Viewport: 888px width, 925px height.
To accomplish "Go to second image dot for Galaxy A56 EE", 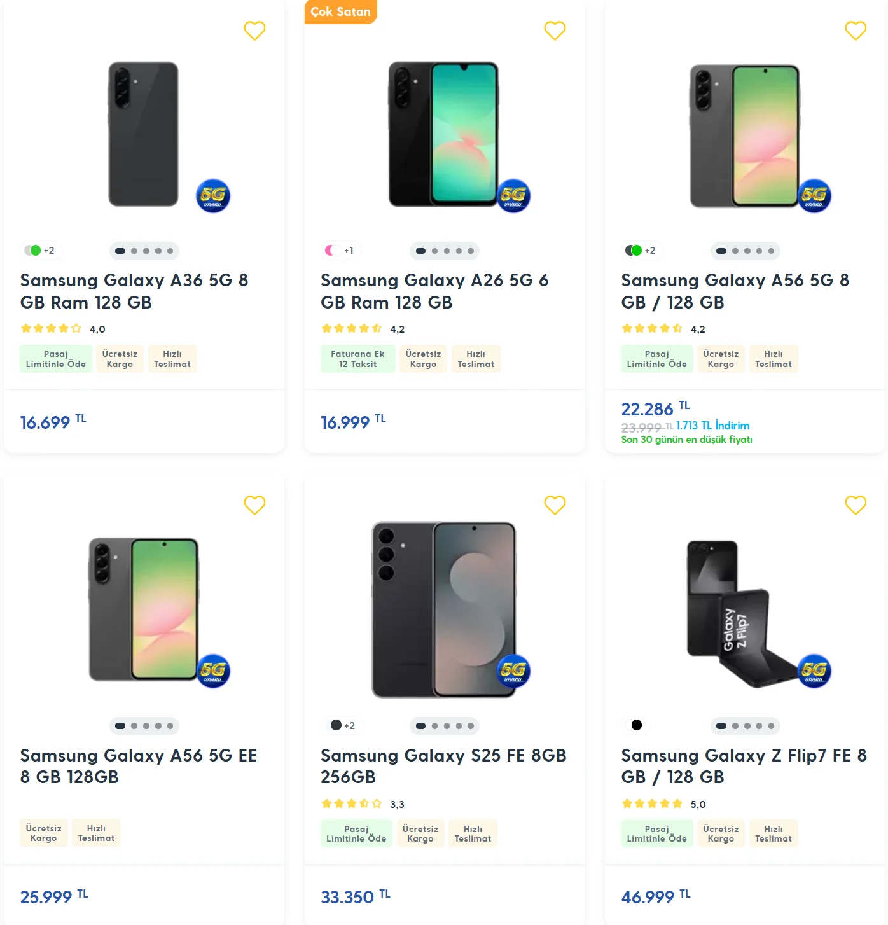I will coord(134,726).
